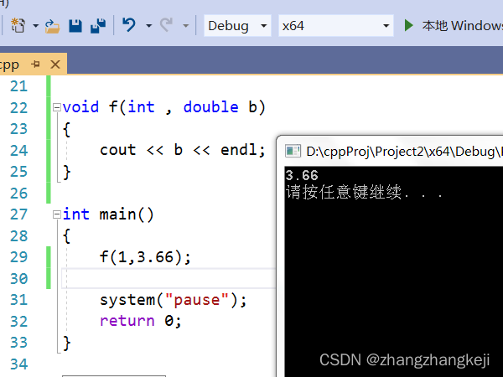503x377 pixels.
Task: Click the Open File folder icon
Action: pos(52,26)
